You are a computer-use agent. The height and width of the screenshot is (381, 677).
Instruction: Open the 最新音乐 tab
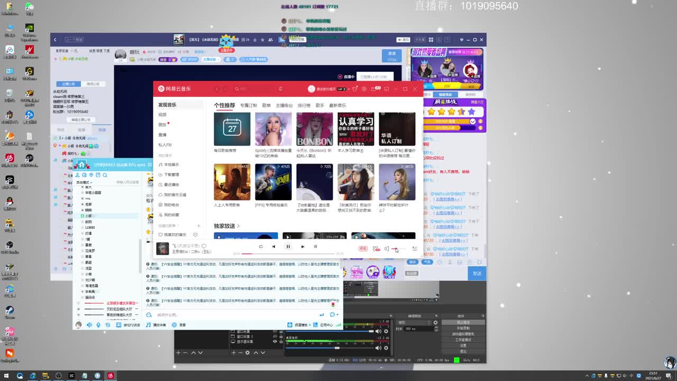tap(337, 106)
